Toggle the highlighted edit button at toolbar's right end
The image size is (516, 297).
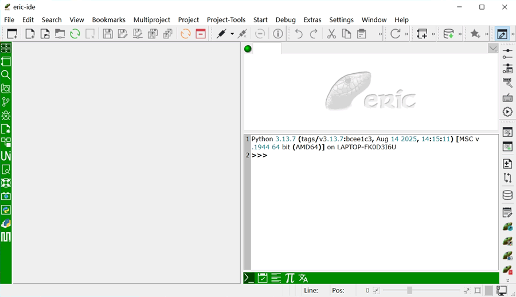(x=502, y=34)
